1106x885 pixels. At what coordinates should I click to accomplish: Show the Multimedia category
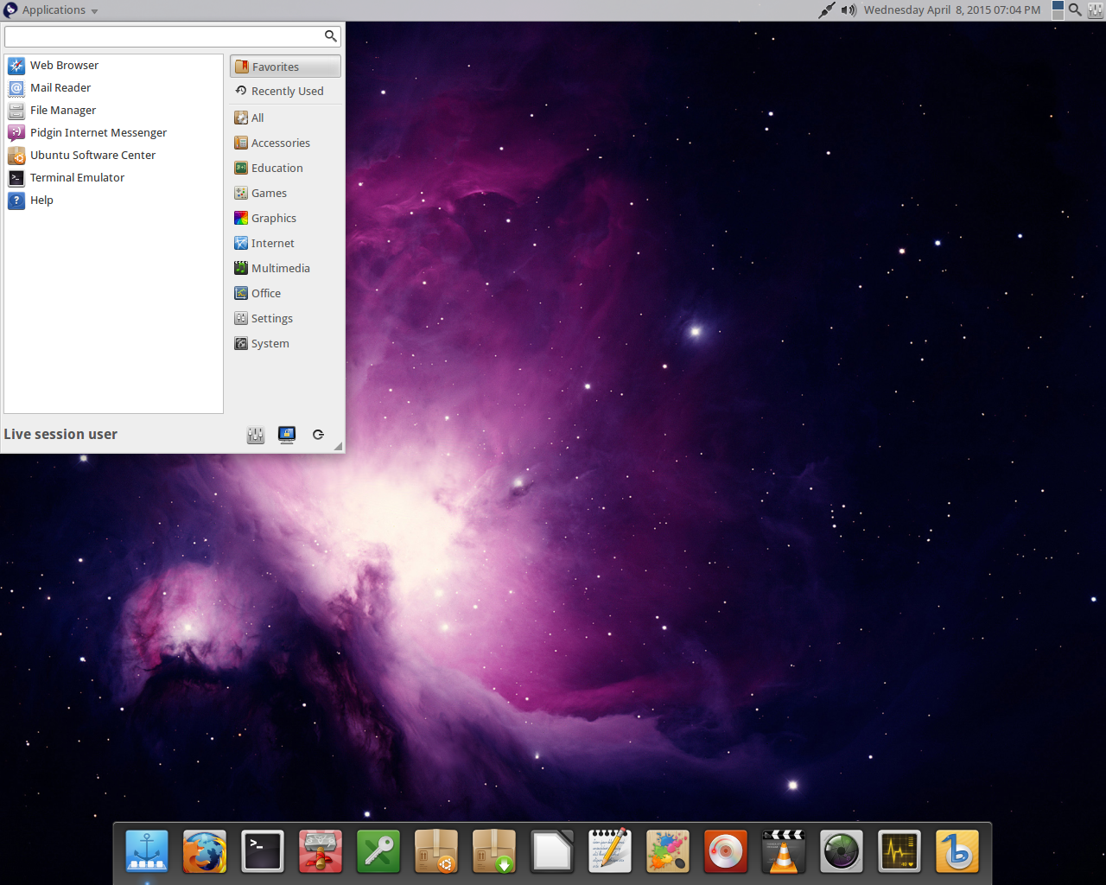click(x=279, y=268)
